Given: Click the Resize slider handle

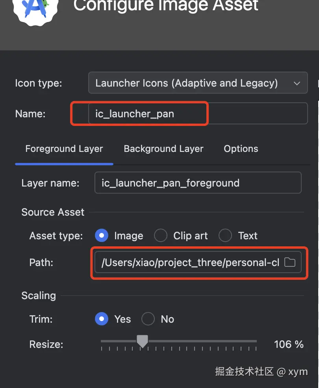Looking at the screenshot, I should [143, 341].
